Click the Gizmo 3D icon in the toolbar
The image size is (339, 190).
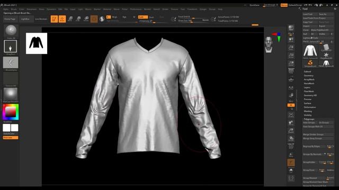(94, 19)
